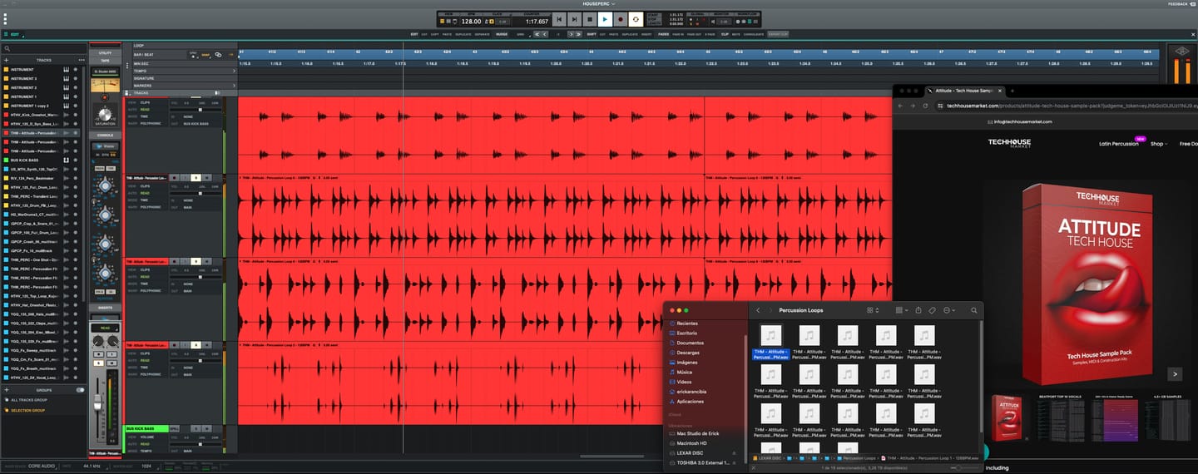Screen dimensions: 1198x474
Task: Select the BUS KICK BASS track in list
Action: [x=42, y=160]
